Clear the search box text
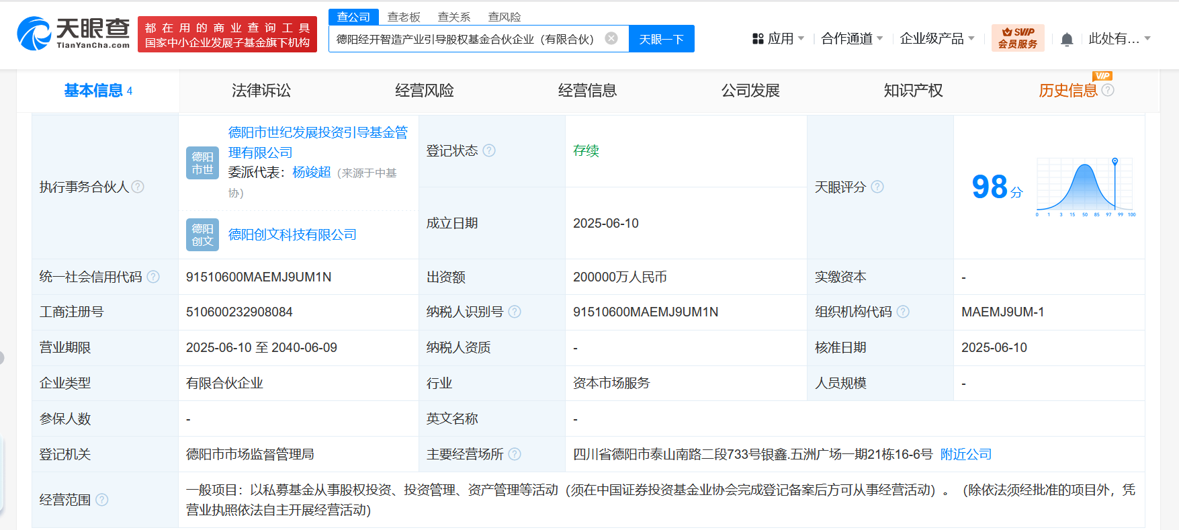1179x530 pixels. [611, 38]
